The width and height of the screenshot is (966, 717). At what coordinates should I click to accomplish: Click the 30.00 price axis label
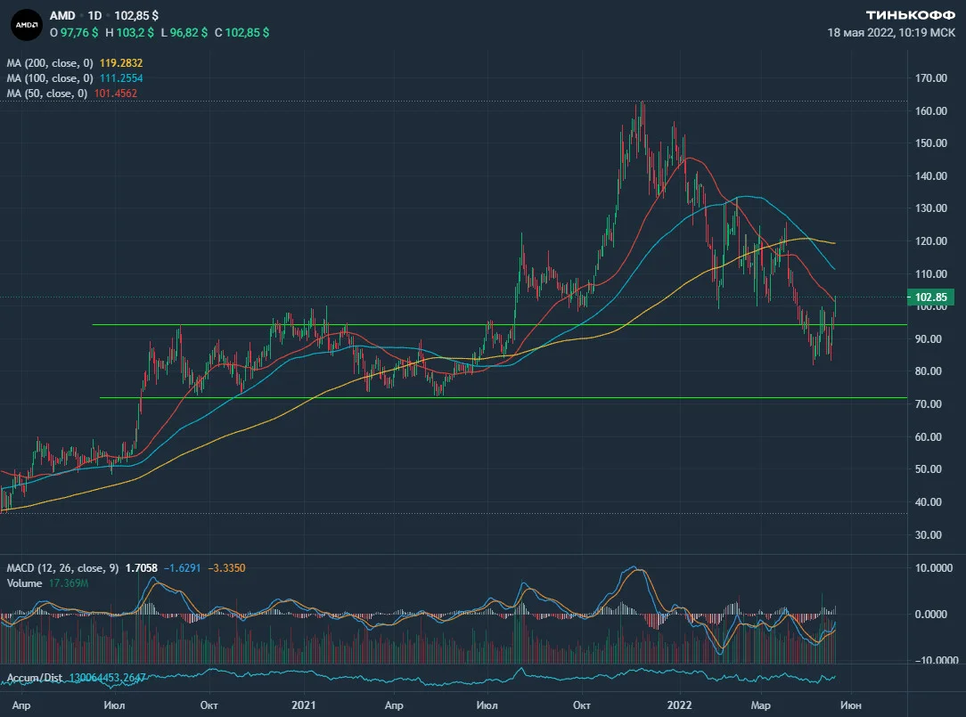(x=929, y=534)
